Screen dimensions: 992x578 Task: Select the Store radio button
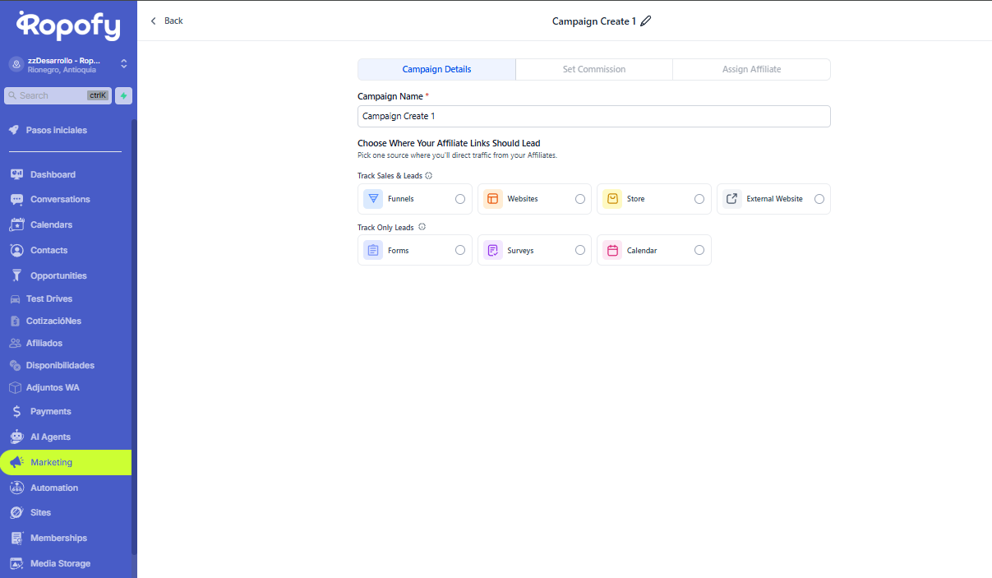pos(699,199)
